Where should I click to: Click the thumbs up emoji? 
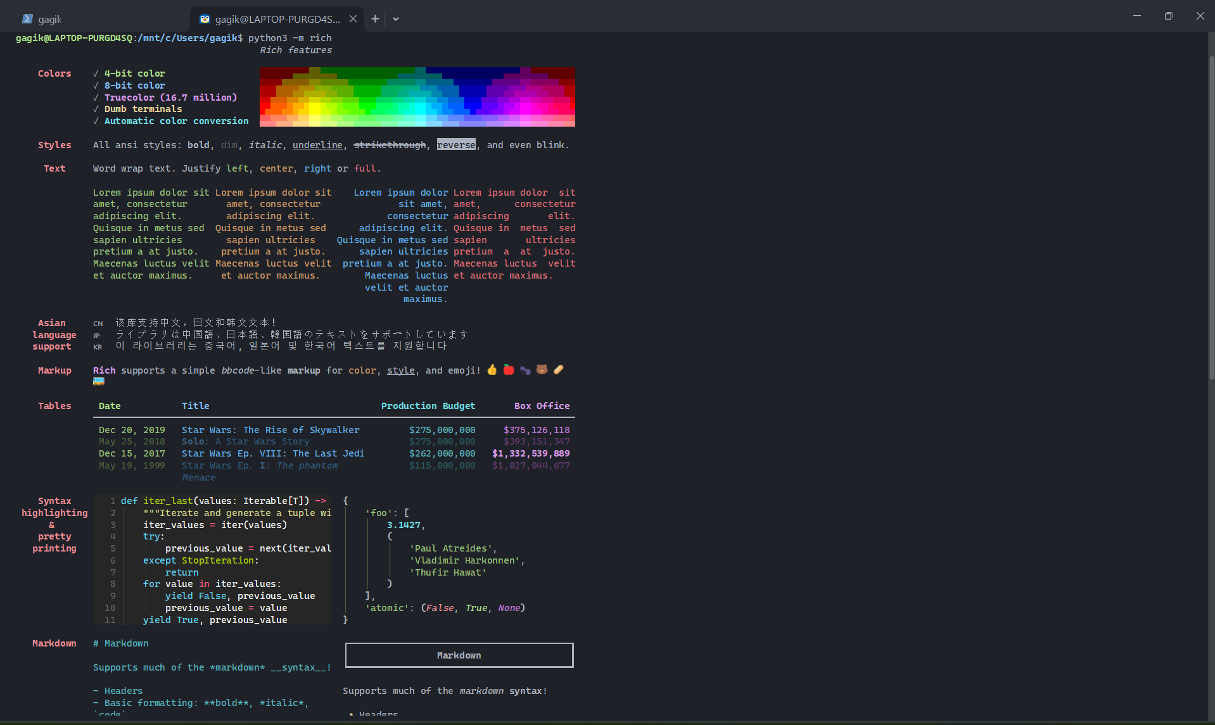tap(492, 370)
